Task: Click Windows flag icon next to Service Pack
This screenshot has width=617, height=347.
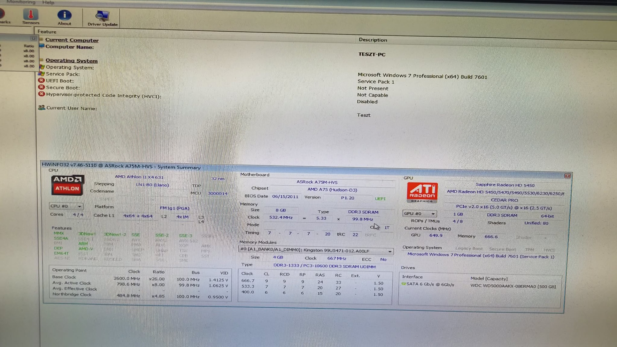Action: [x=42, y=74]
